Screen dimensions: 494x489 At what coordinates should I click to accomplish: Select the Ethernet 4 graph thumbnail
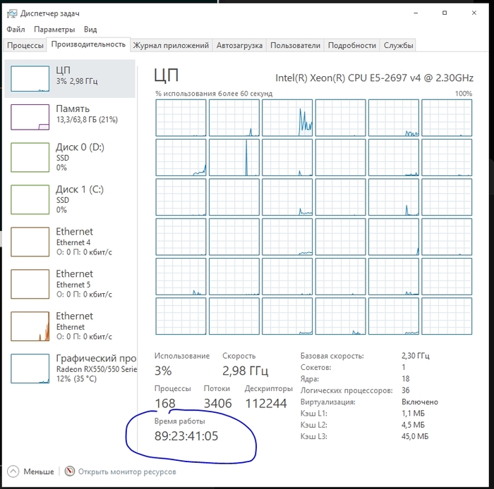coord(30,242)
